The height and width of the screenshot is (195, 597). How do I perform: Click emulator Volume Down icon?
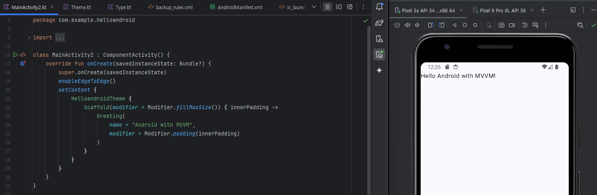point(417,25)
